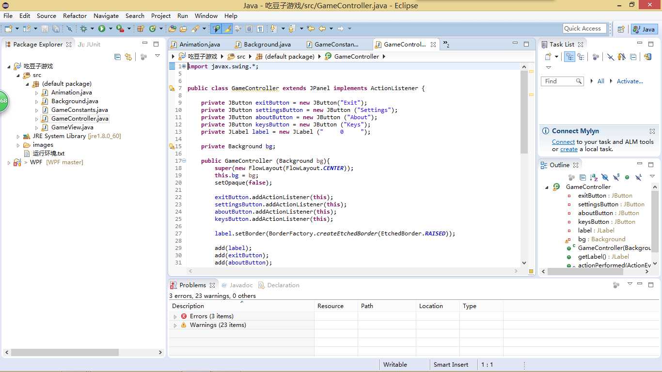Switch to the Declaration tab
This screenshot has width=662, height=372.
coord(279,285)
